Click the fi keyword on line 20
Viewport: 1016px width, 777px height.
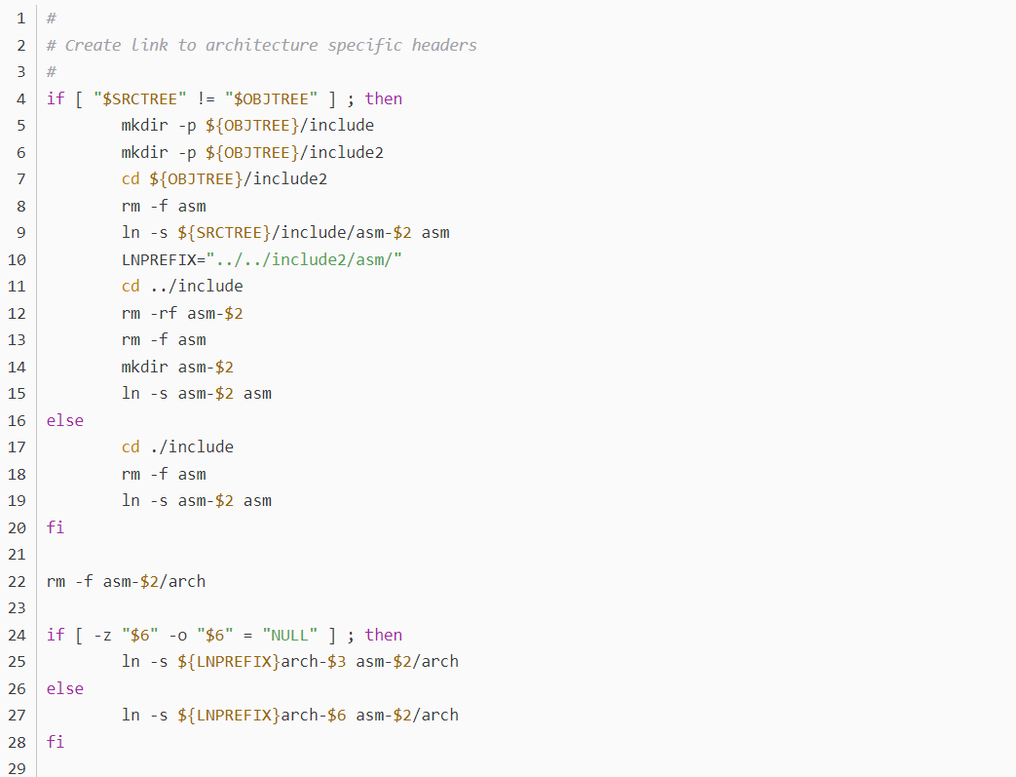pyautogui.click(x=56, y=527)
